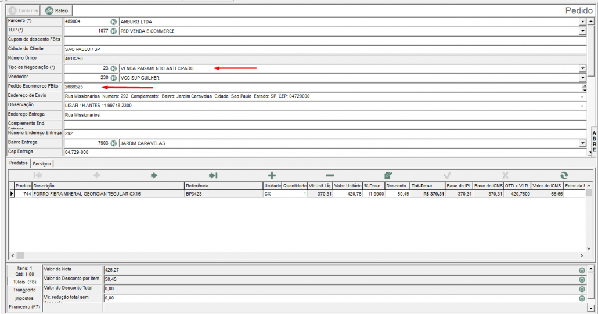Screen dimensions: 598x314
Task: Click the add product plus icon
Action: 272,175
